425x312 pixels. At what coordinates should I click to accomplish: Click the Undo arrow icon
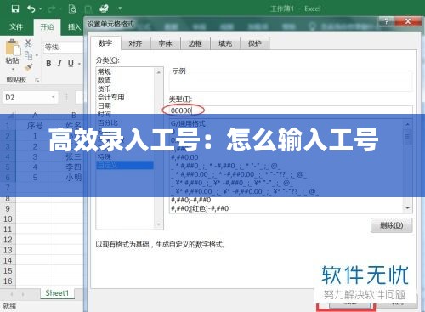(31, 9)
